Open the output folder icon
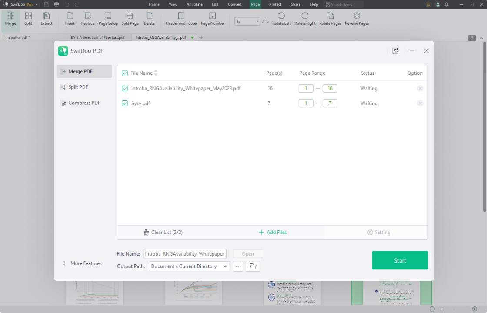This screenshot has width=487, height=319. point(253,266)
